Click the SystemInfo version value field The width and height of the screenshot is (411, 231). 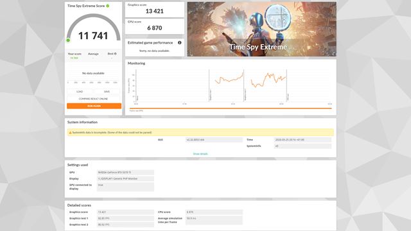click(302, 146)
